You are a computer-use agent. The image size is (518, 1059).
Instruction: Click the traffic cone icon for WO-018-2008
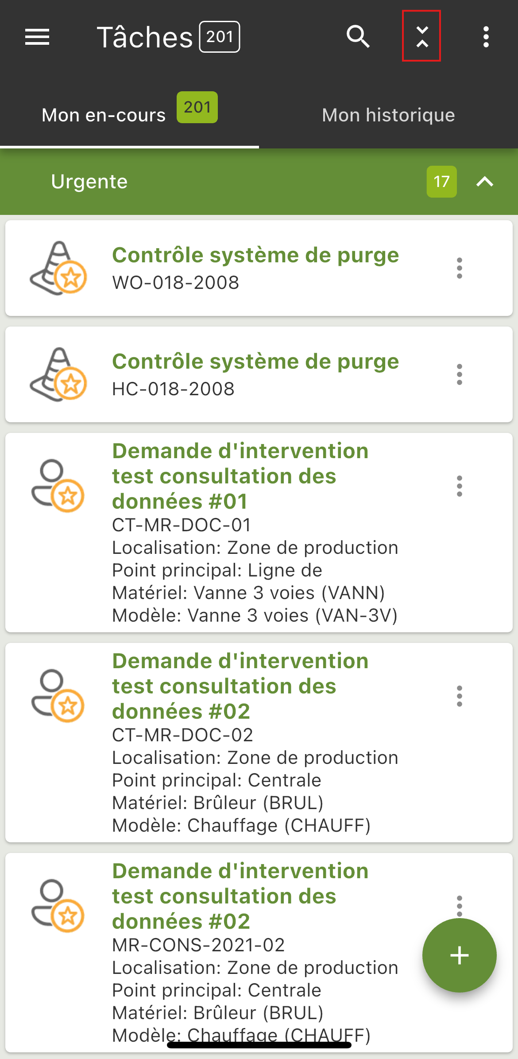(58, 268)
